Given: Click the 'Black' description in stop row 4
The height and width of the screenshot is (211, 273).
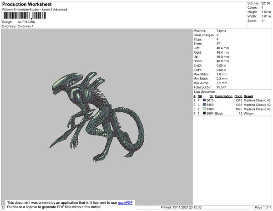Looking at the screenshot, I should (x=219, y=113).
